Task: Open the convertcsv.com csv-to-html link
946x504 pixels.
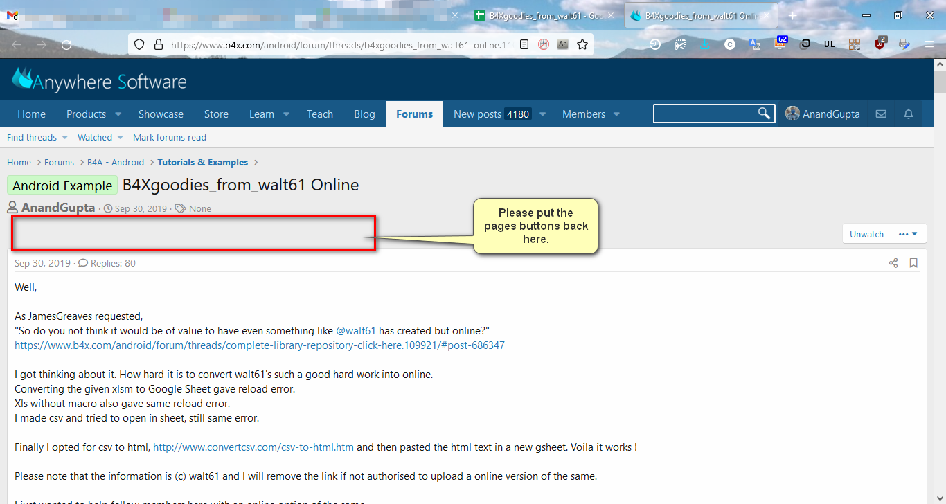Action: pyautogui.click(x=253, y=447)
